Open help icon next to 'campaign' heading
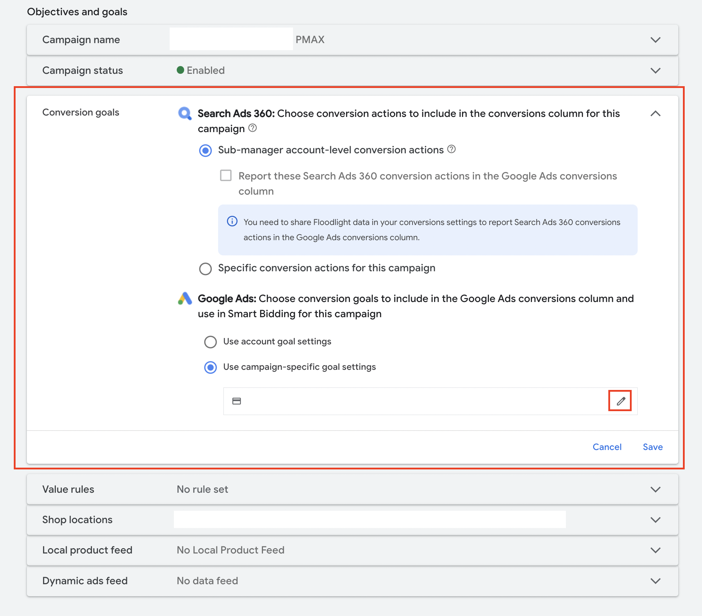Image resolution: width=702 pixels, height=616 pixels. (x=252, y=128)
